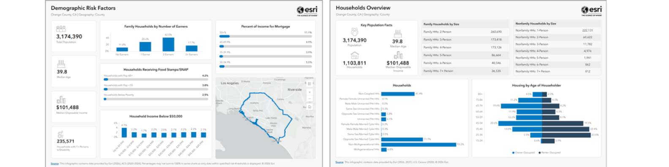Click the Riverside label on the map
669x167 pixels.
[x=295, y=89]
